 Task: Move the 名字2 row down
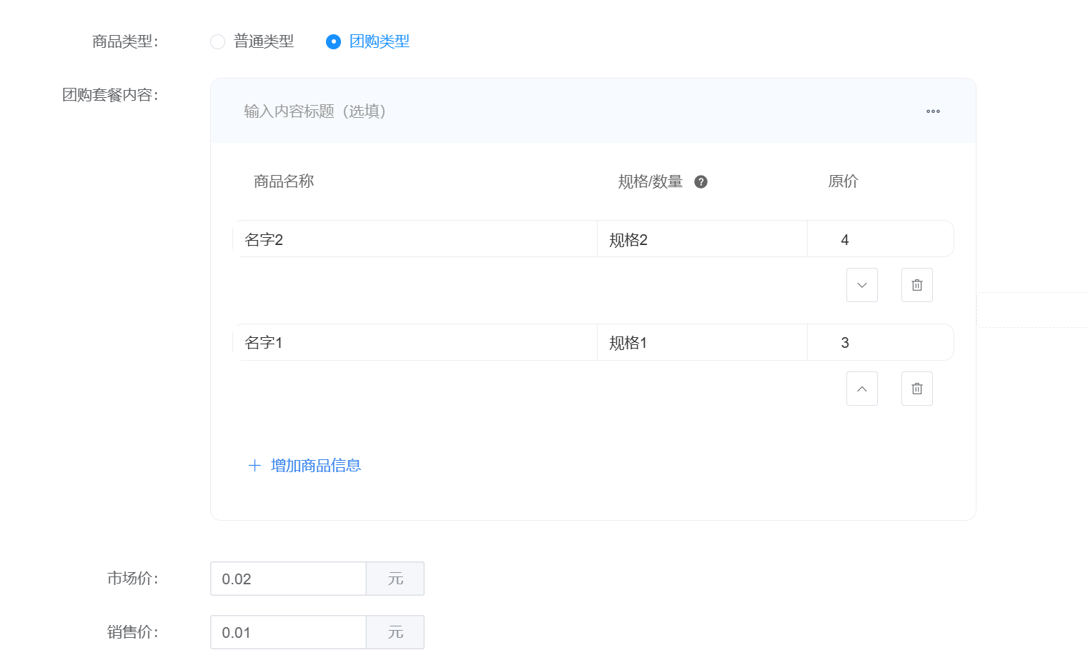pyautogui.click(x=861, y=285)
